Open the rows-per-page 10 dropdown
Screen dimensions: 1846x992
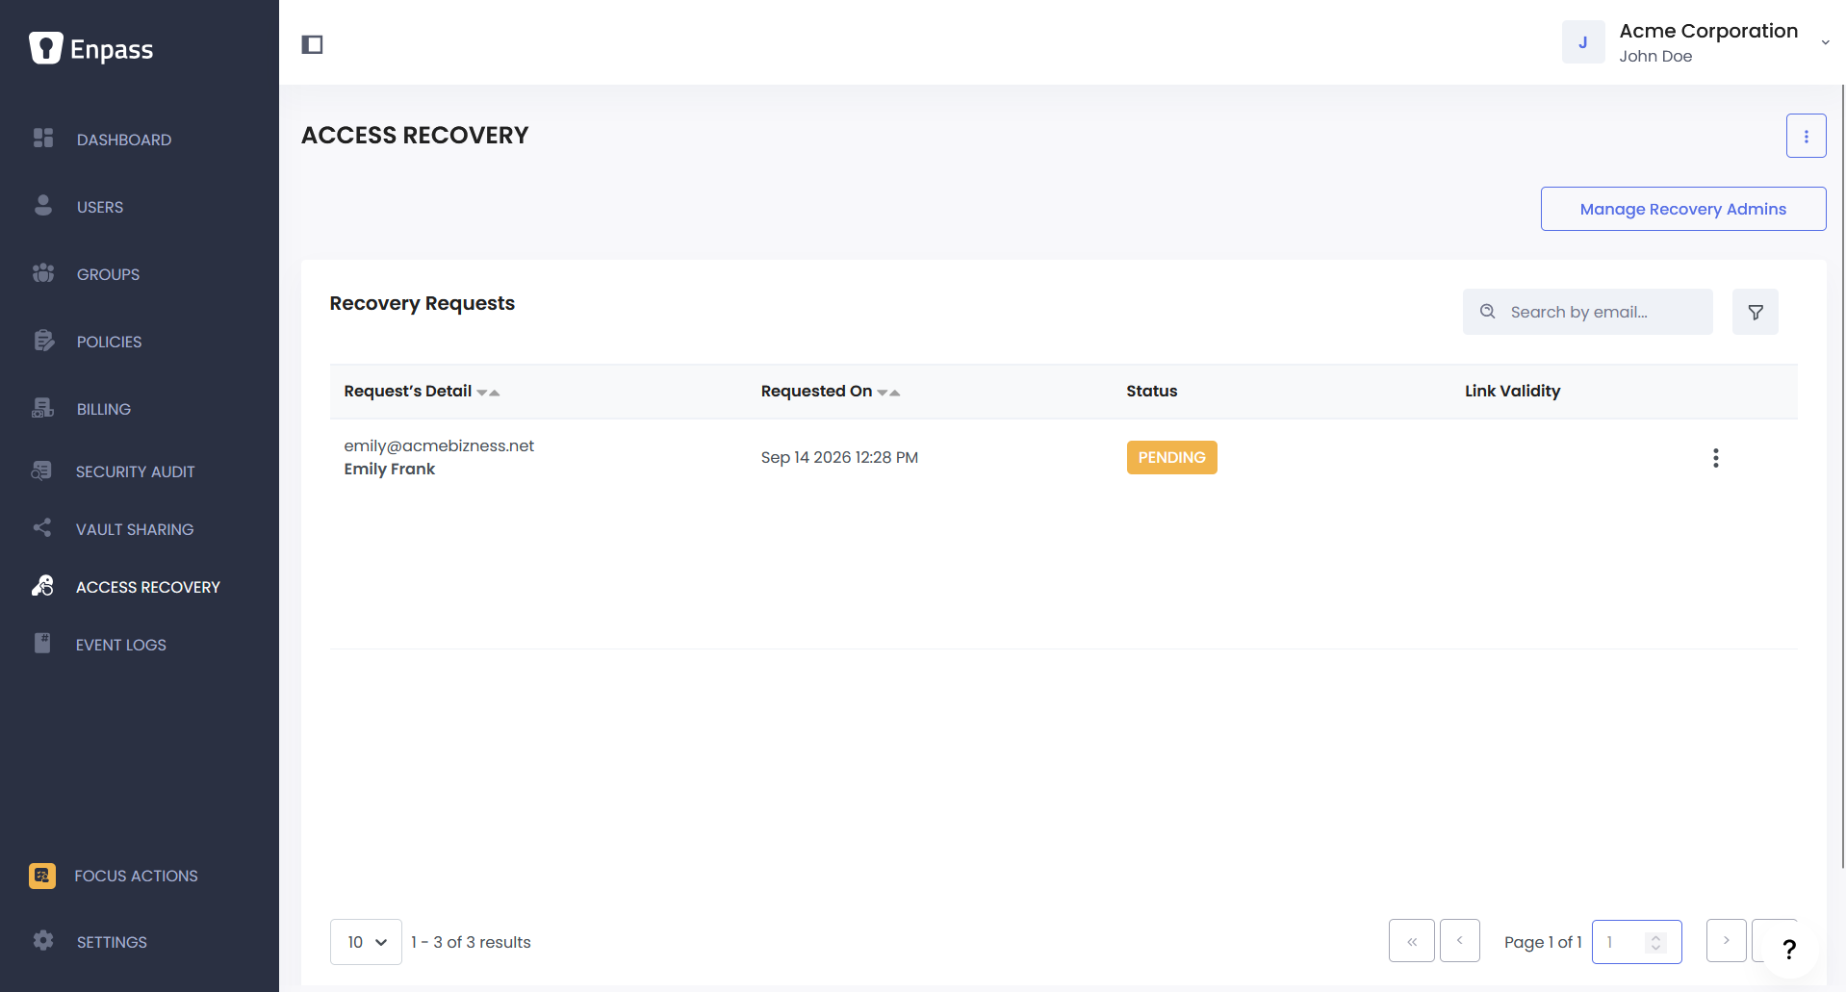366,942
